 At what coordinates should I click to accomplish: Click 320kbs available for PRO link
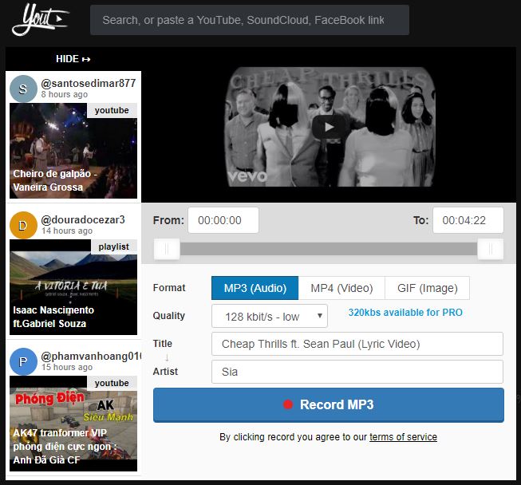tap(405, 312)
